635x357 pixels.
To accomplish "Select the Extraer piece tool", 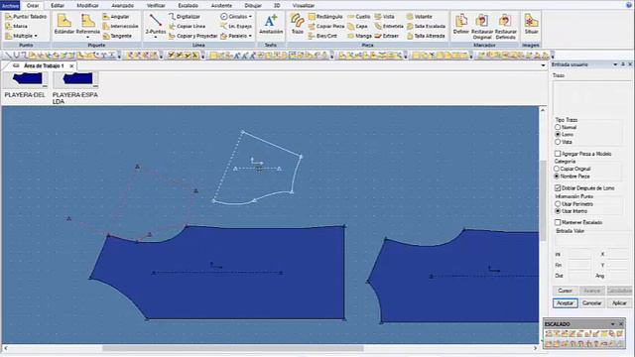I will 387,36.
